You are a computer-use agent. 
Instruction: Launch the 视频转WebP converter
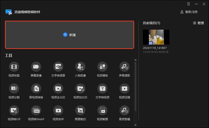pos(36,113)
